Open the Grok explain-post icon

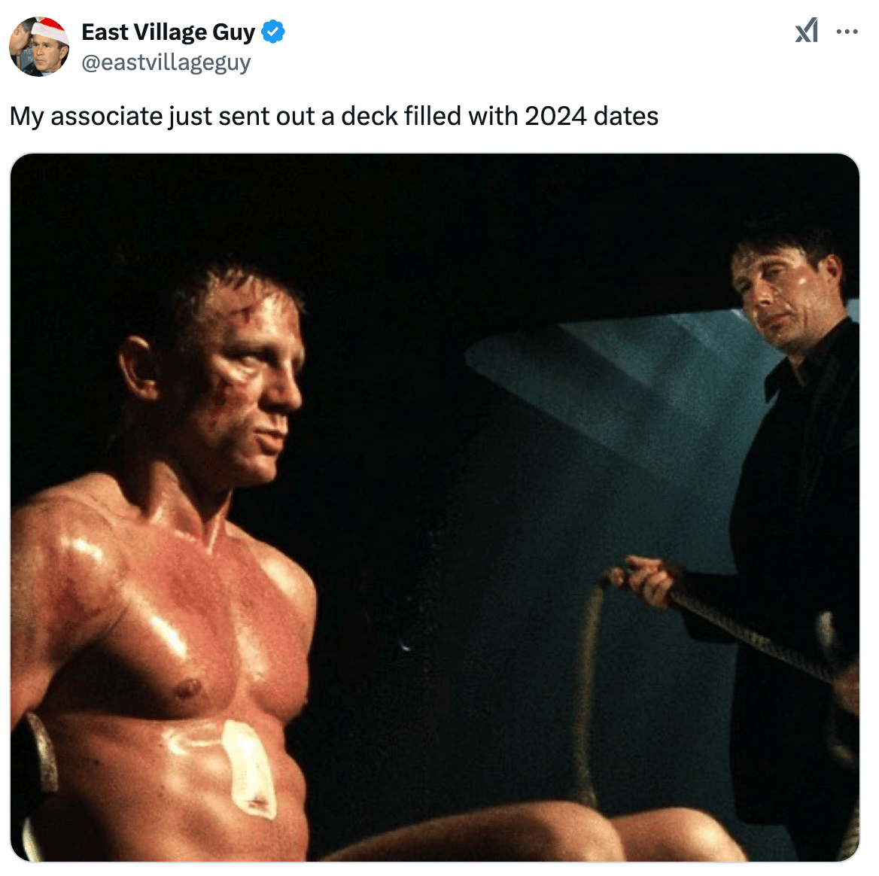(807, 31)
